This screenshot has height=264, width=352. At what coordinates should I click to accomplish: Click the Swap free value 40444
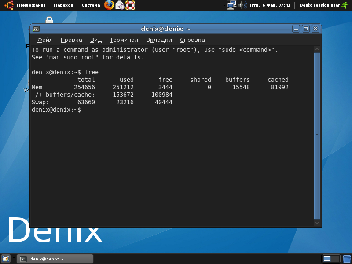coord(164,102)
